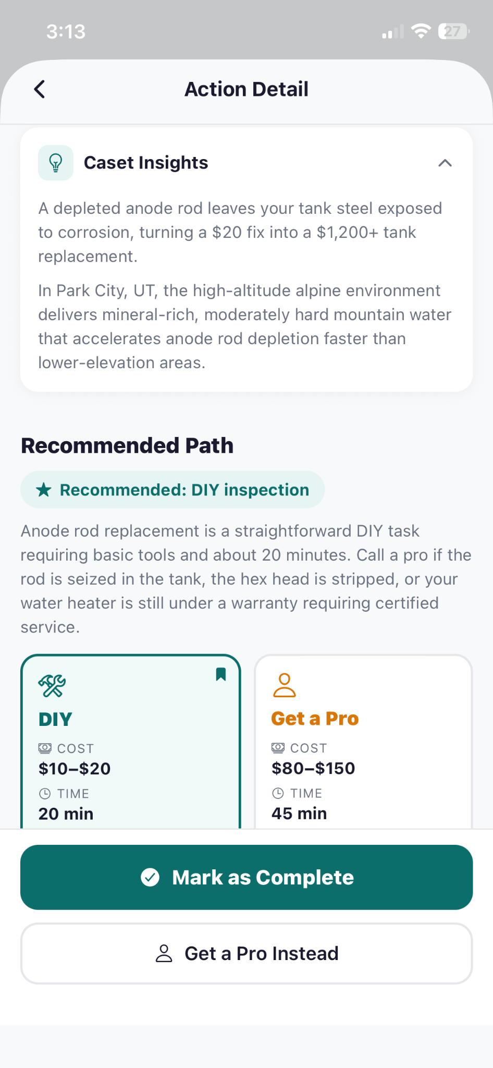Viewport: 493px width, 1068px height.
Task: Tap the star icon in the recommended badge
Action: pyautogui.click(x=44, y=490)
